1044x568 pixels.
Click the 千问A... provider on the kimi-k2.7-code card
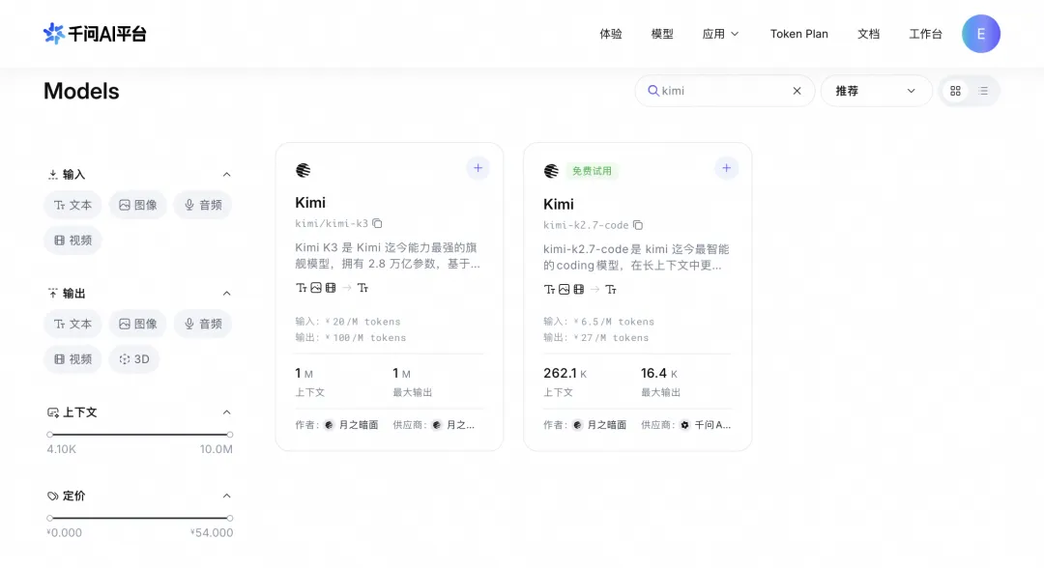(x=705, y=425)
